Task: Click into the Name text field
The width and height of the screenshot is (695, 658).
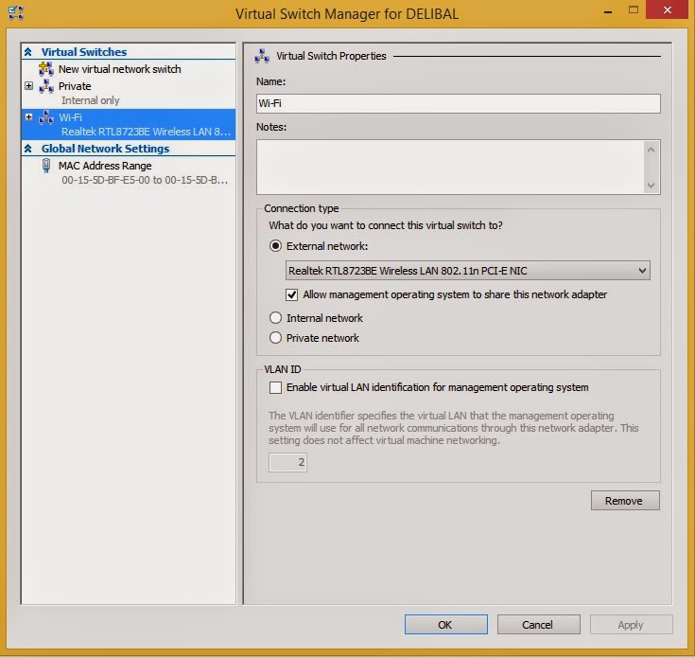Action: click(458, 104)
